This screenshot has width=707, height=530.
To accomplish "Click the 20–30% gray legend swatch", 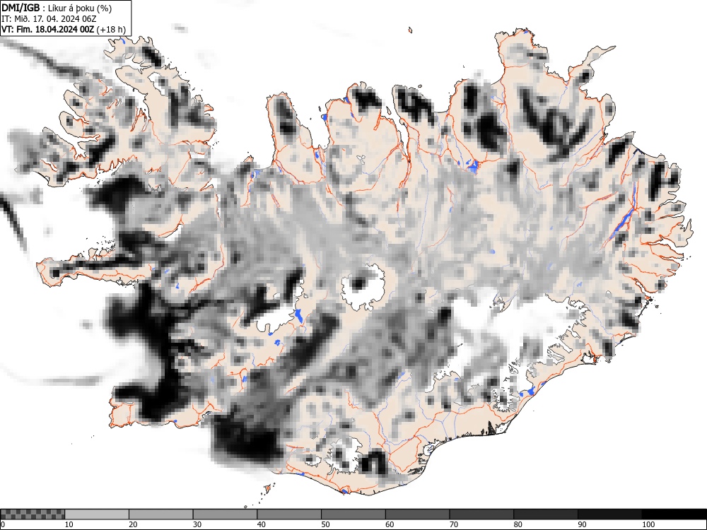I will (x=161, y=514).
